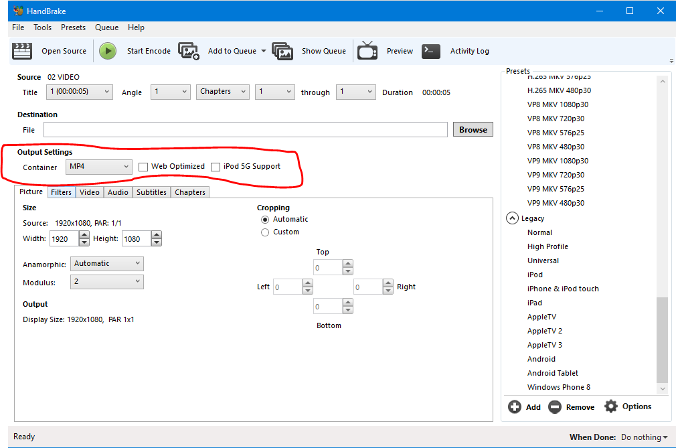This screenshot has width=676, height=448.
Task: Open the Modulus dropdown
Action: point(107,281)
